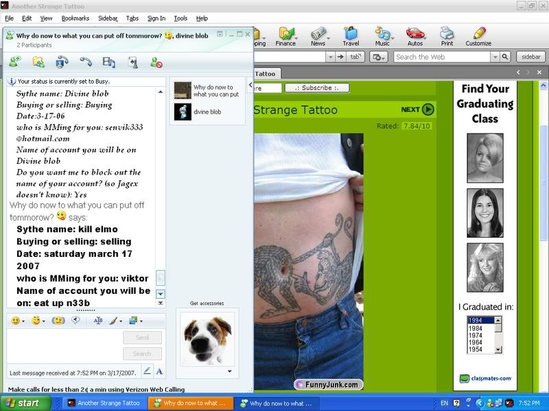Viewport: 549px width, 411px height.
Task: Click the Search button in Messenger
Action: tap(142, 353)
